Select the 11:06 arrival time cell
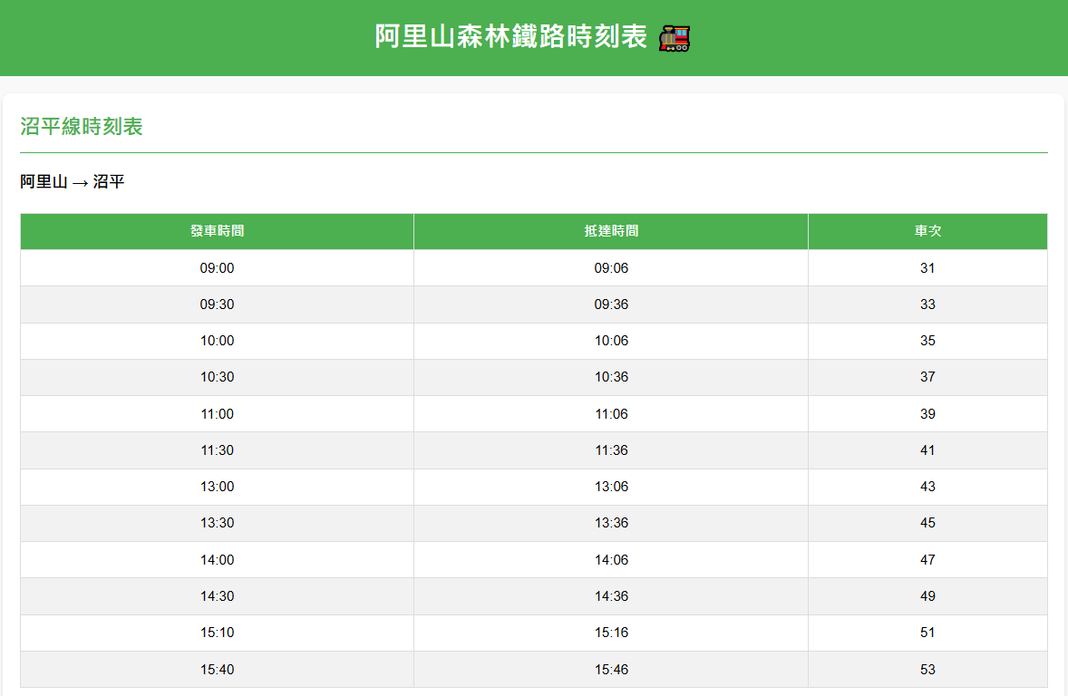1068x696 pixels. [611, 414]
